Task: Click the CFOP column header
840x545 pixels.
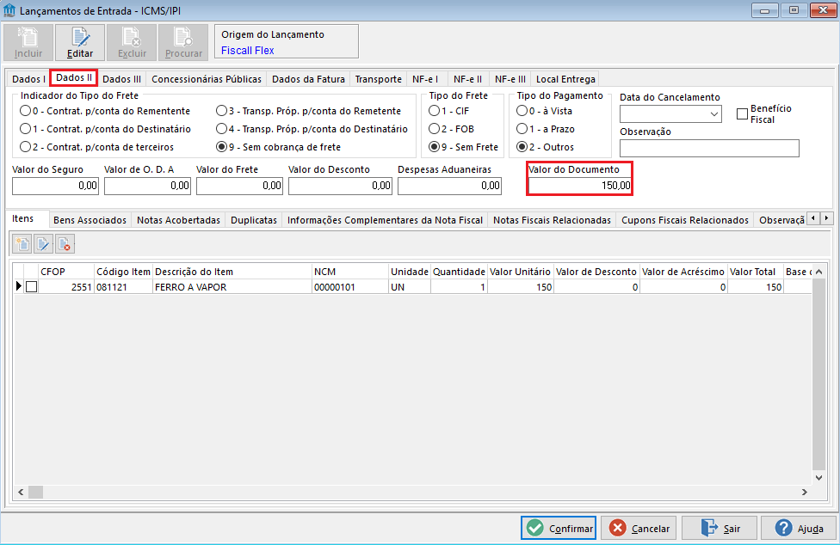Action: pyautogui.click(x=66, y=272)
